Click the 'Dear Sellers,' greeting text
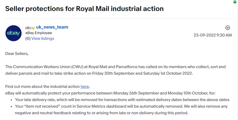 17,54
